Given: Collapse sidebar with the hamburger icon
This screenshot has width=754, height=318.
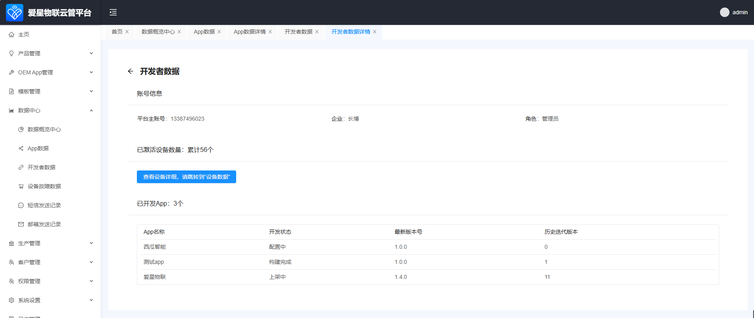Looking at the screenshot, I should click(113, 12).
